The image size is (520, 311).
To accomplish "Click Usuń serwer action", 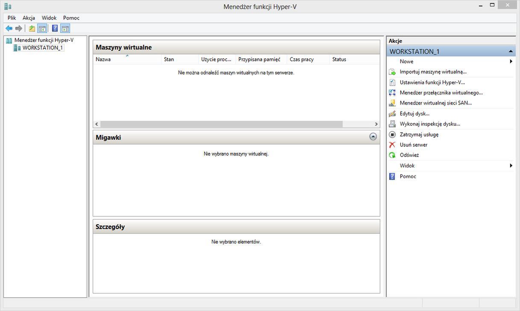I will [414, 145].
